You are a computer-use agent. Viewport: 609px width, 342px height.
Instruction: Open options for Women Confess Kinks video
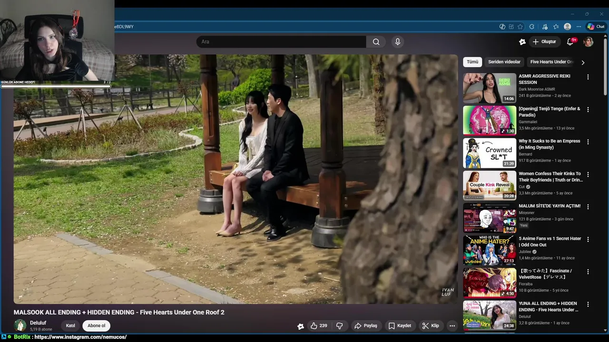click(x=588, y=174)
